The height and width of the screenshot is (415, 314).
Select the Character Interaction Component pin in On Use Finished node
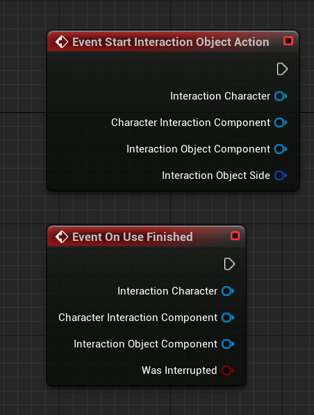tap(228, 318)
